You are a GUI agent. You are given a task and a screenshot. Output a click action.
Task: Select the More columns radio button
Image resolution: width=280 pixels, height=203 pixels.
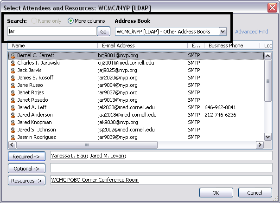click(x=71, y=21)
